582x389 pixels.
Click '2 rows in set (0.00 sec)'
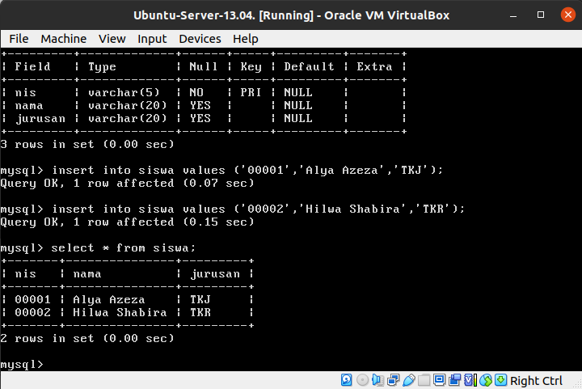coord(86,339)
